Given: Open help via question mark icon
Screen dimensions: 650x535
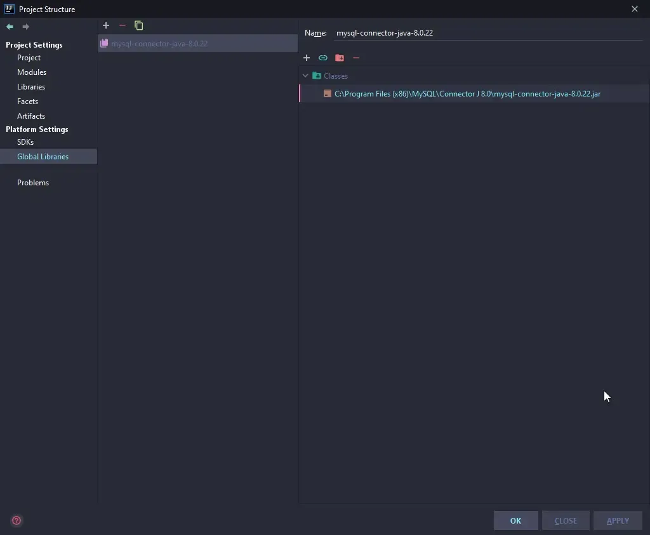Looking at the screenshot, I should 17,520.
